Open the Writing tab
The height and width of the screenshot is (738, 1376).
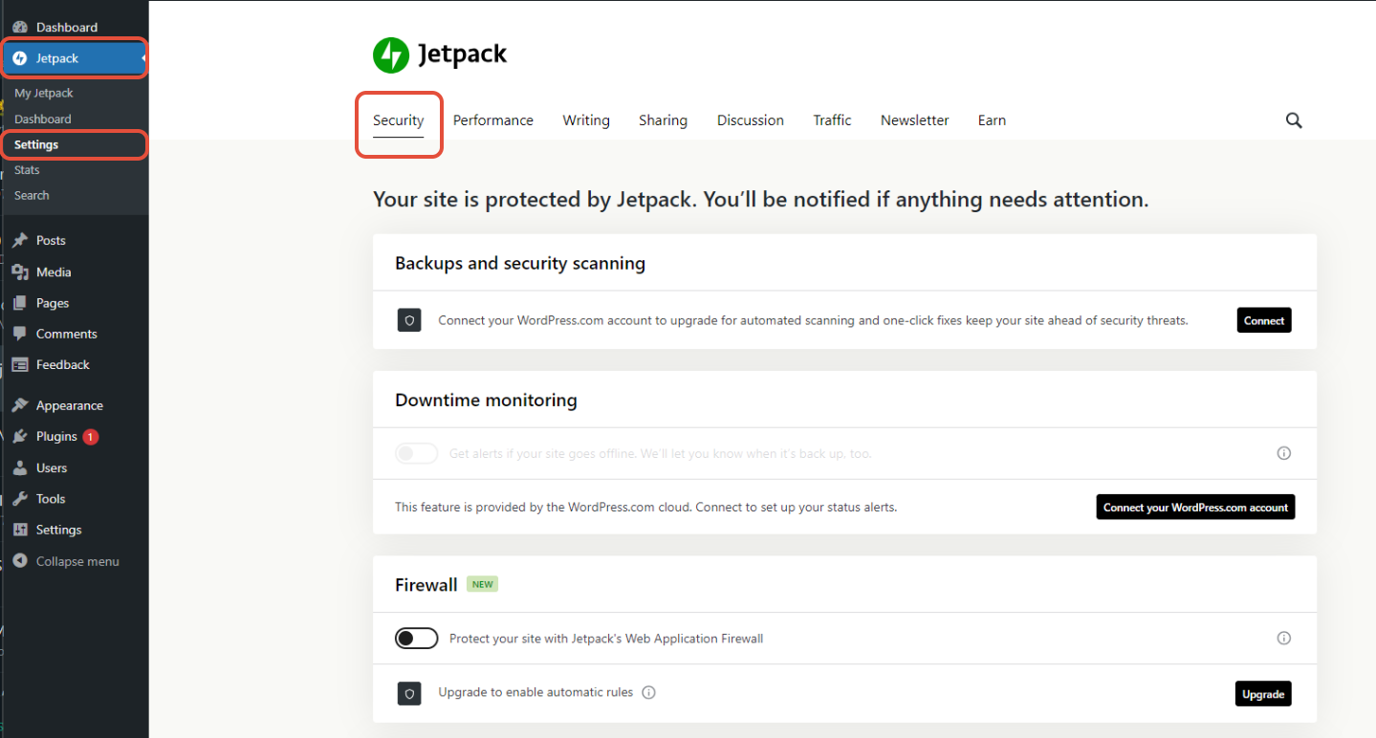586,120
